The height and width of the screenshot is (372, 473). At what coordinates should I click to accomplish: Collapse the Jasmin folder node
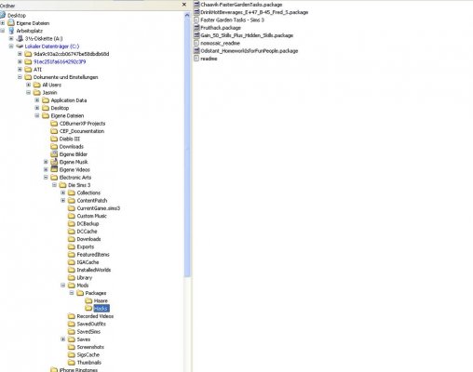(29, 92)
